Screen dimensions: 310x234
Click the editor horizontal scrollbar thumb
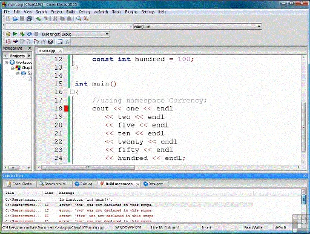88,167
